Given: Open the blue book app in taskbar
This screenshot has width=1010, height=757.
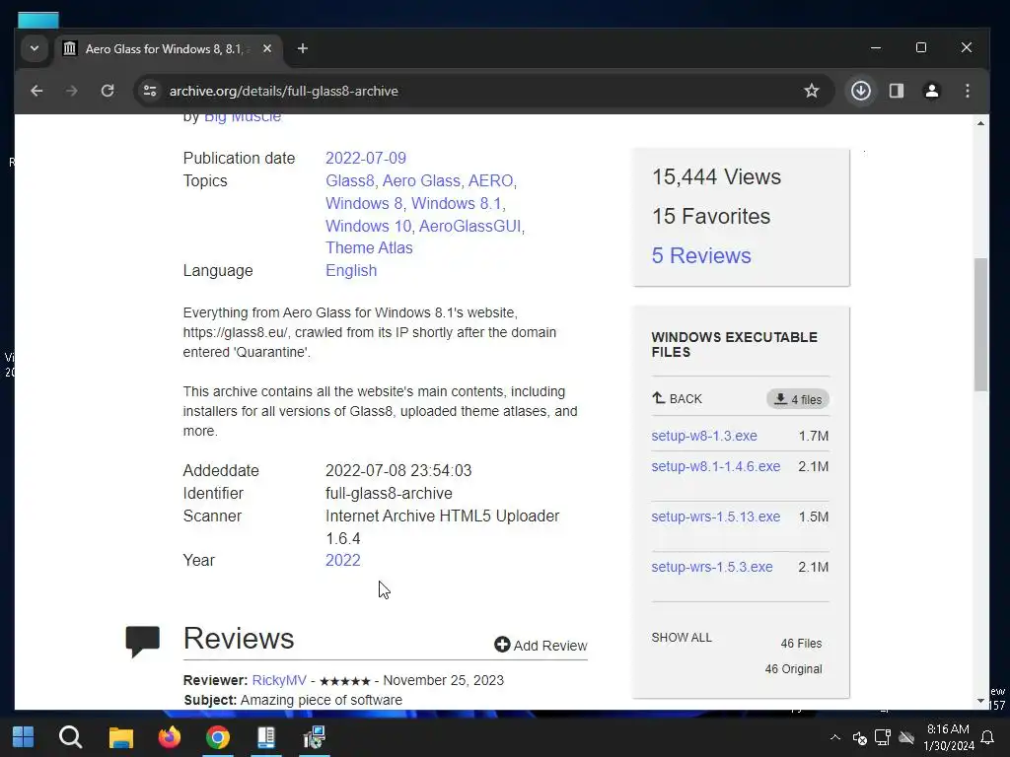Looking at the screenshot, I should point(266,737).
